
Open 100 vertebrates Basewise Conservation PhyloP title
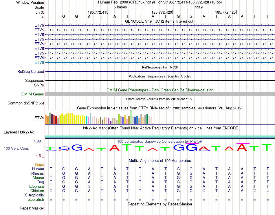coord(159,141)
